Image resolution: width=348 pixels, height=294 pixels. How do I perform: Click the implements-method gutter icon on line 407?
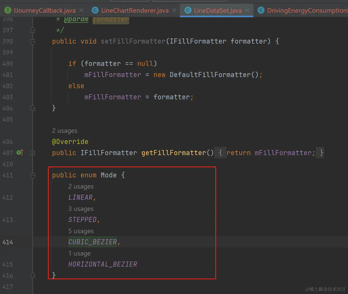click(x=20, y=153)
